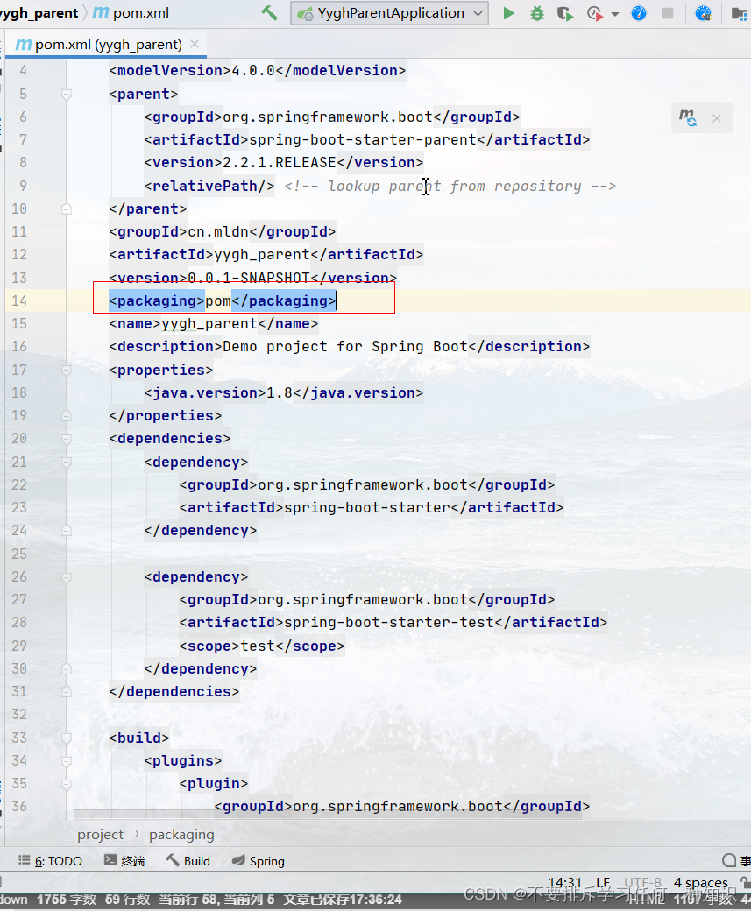Collapse the build block at line 33
Image resolution: width=751 pixels, height=911 pixels.
click(x=67, y=738)
